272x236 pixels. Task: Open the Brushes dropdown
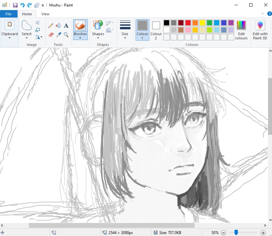80,37
